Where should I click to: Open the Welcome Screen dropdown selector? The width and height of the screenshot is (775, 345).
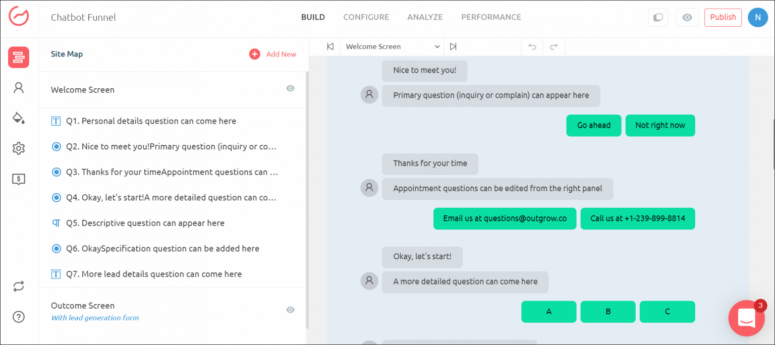click(392, 46)
